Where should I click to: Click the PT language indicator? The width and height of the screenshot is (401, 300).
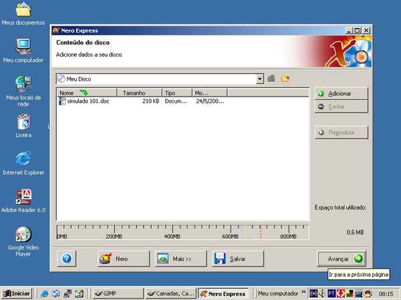331,293
